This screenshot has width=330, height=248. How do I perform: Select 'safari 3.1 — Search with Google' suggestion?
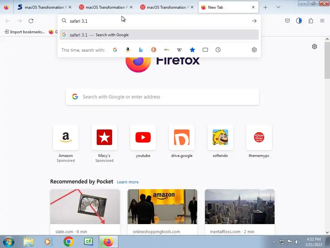(159, 35)
